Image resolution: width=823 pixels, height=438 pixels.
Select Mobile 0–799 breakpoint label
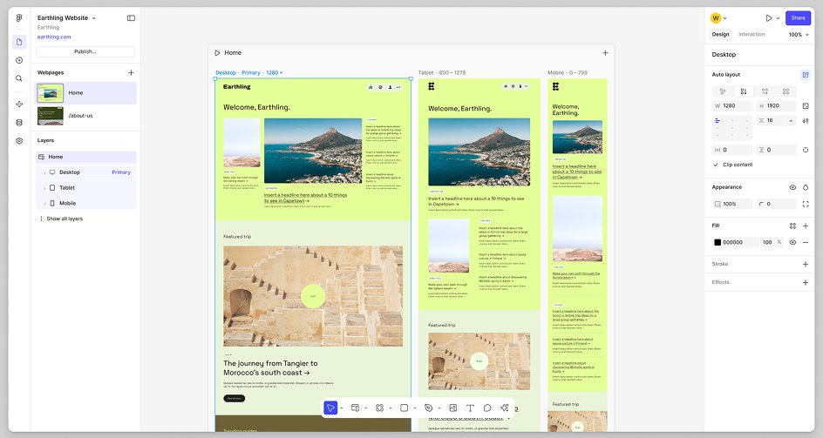tap(567, 73)
